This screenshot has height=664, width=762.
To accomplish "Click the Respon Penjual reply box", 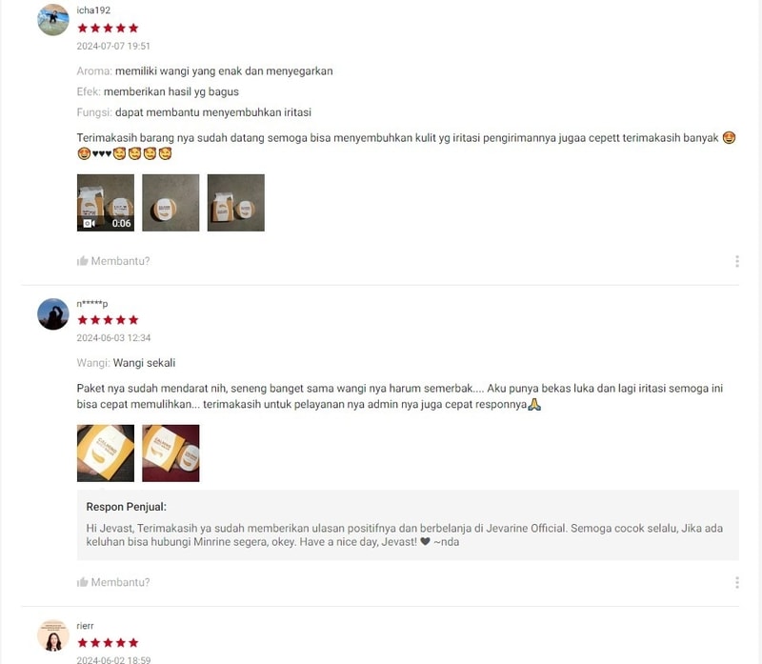I will [x=408, y=525].
